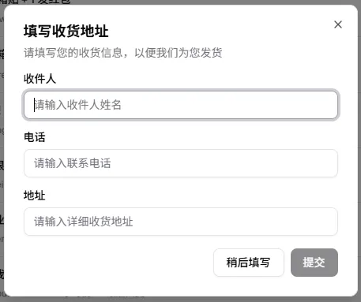Image resolution: width=361 pixels, height=302 pixels.
Task: Click the 电话 phone number input field
Action: [181, 163]
